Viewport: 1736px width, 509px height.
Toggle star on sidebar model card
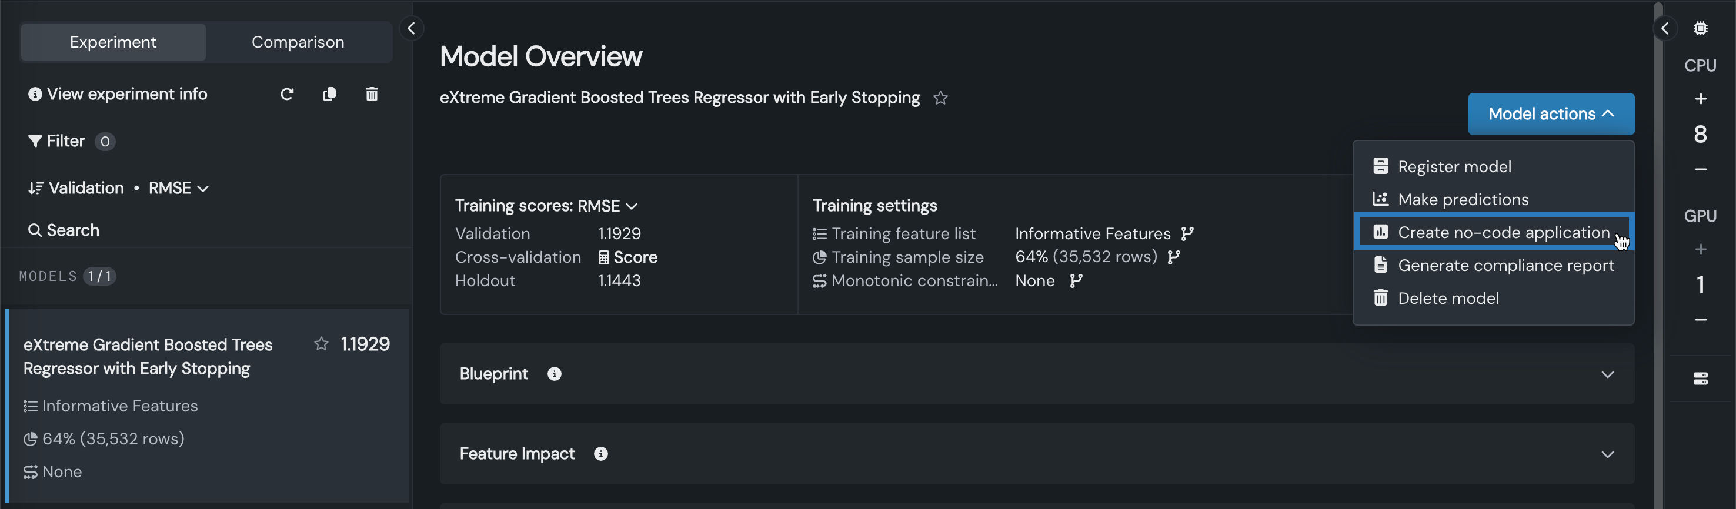coord(322,344)
